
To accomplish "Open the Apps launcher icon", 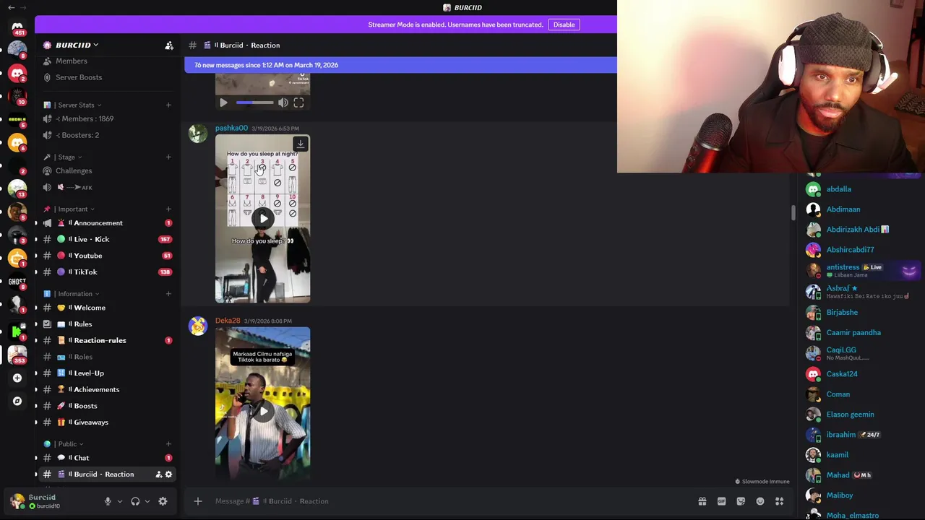I will pyautogui.click(x=779, y=501).
